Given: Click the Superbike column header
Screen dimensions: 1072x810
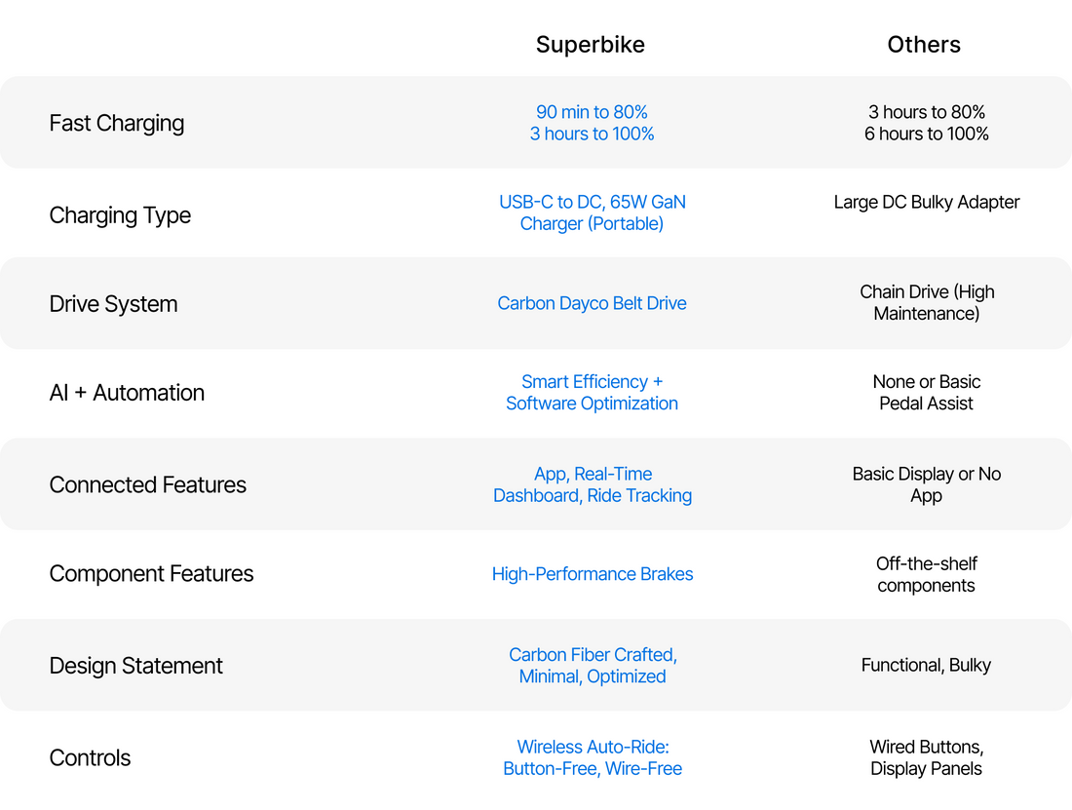Looking at the screenshot, I should tap(591, 45).
